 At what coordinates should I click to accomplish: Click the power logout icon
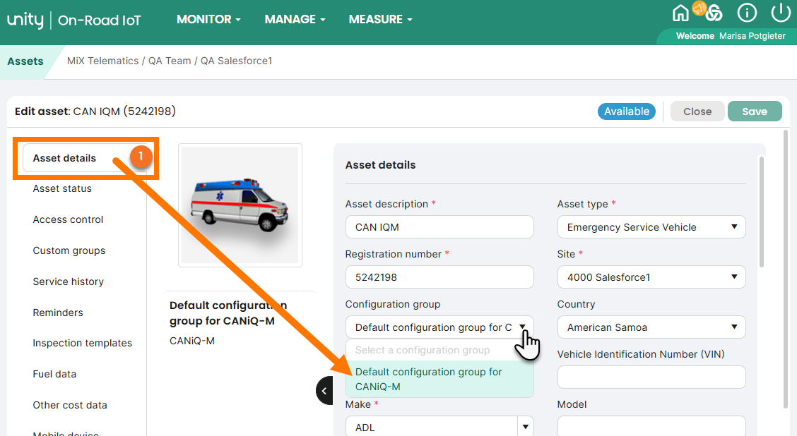780,13
